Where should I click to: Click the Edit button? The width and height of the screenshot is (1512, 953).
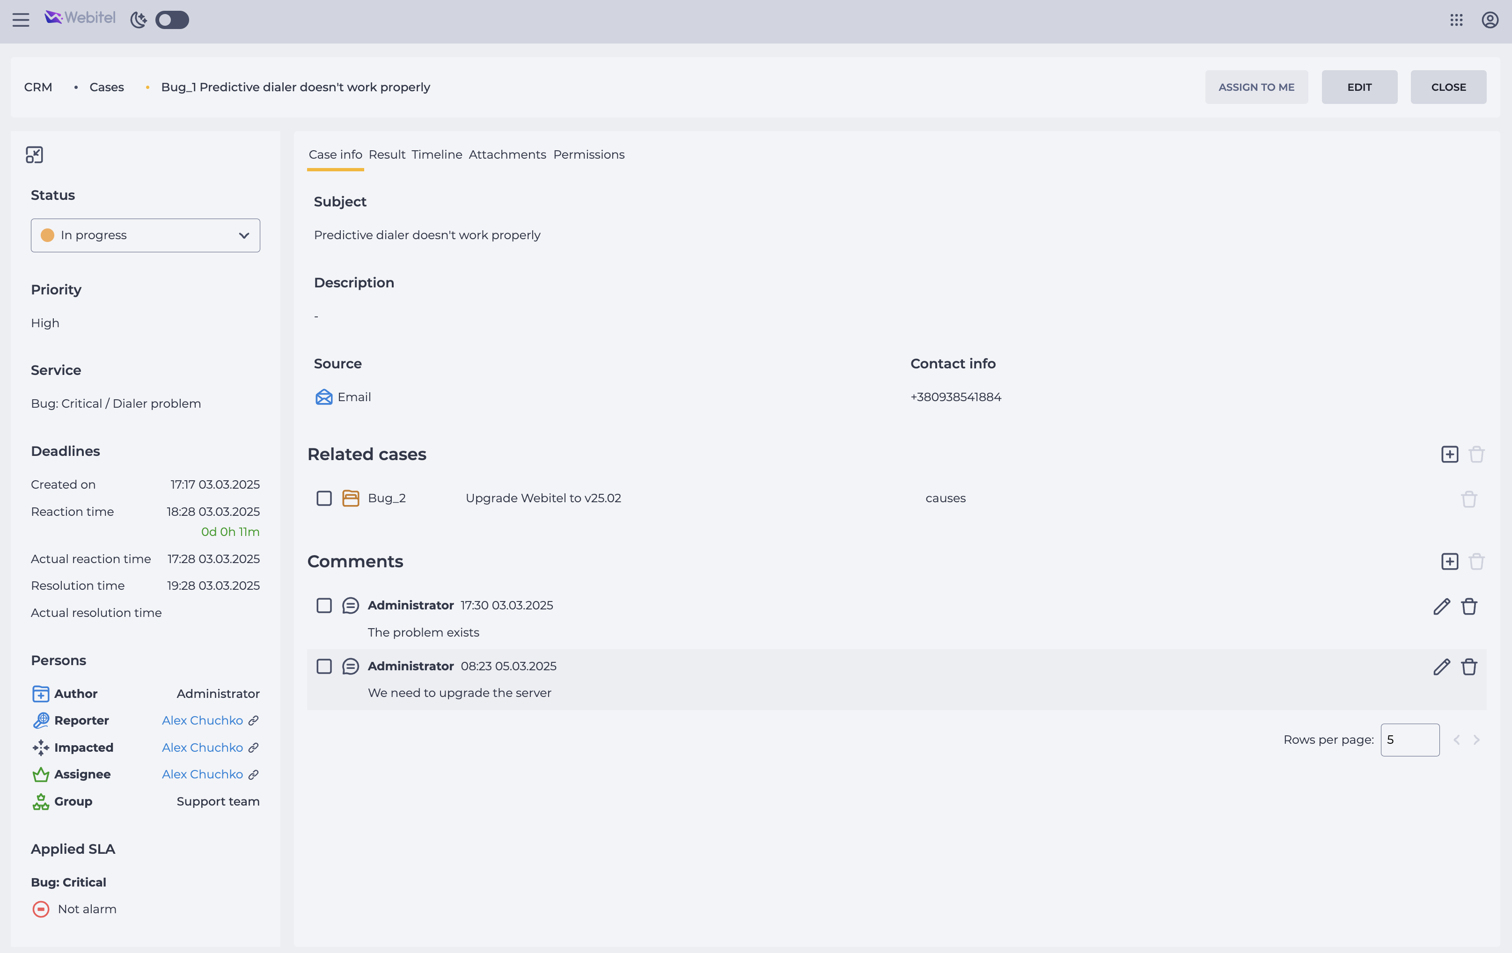[1359, 87]
